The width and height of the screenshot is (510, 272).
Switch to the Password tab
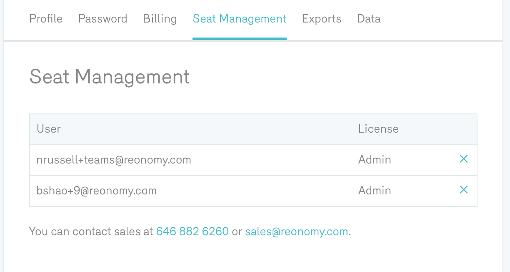pos(102,19)
